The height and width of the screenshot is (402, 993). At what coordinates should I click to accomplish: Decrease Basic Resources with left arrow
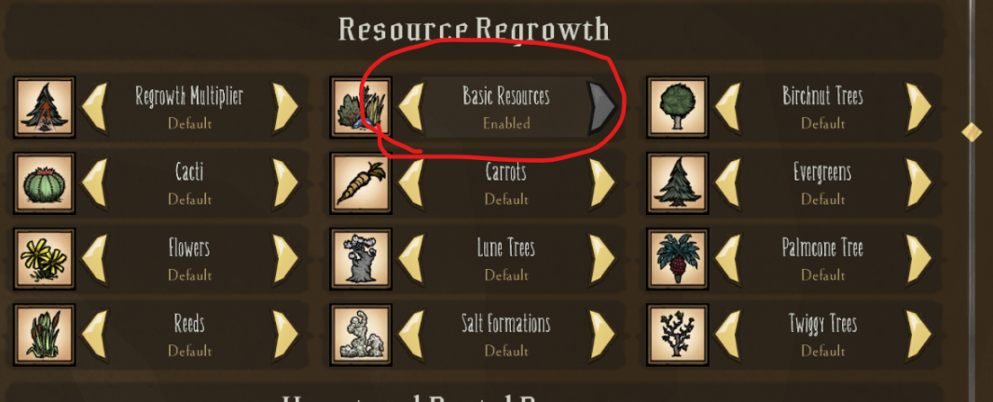(x=411, y=107)
